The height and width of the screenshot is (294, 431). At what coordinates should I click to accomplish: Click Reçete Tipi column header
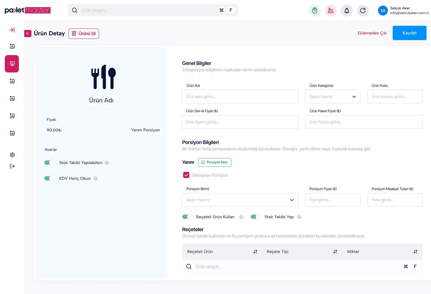click(x=277, y=252)
